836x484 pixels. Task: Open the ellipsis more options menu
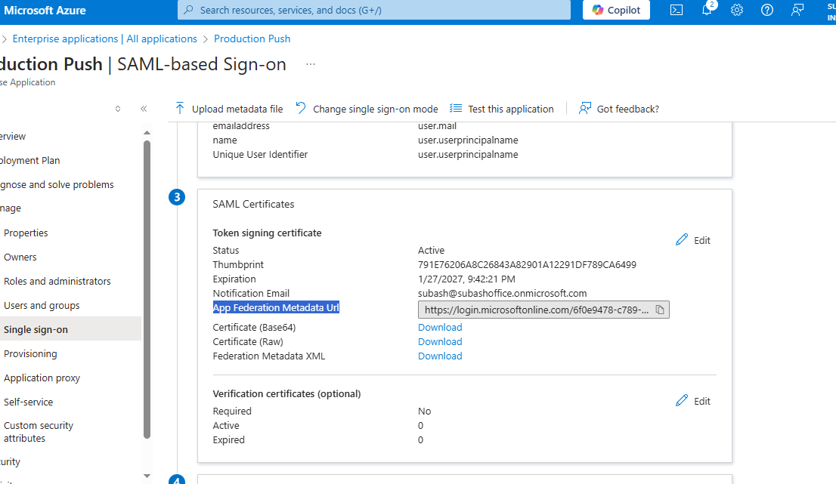311,64
